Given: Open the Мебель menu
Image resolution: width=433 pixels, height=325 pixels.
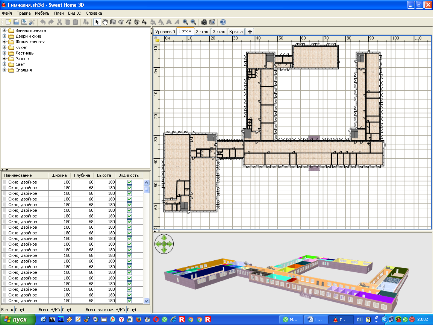Looking at the screenshot, I should 42,13.
